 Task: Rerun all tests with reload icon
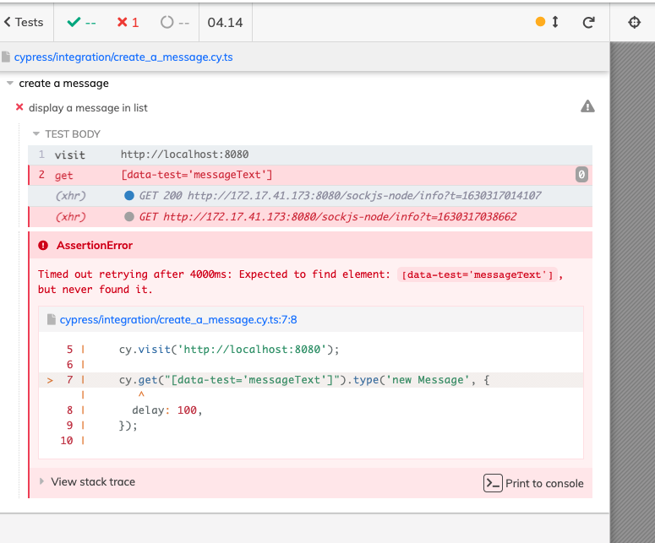588,22
